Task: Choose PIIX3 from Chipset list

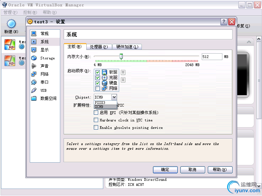Action: tap(105, 103)
